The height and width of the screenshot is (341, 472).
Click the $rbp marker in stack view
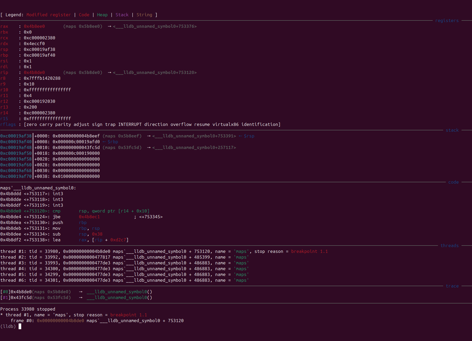click(113, 142)
